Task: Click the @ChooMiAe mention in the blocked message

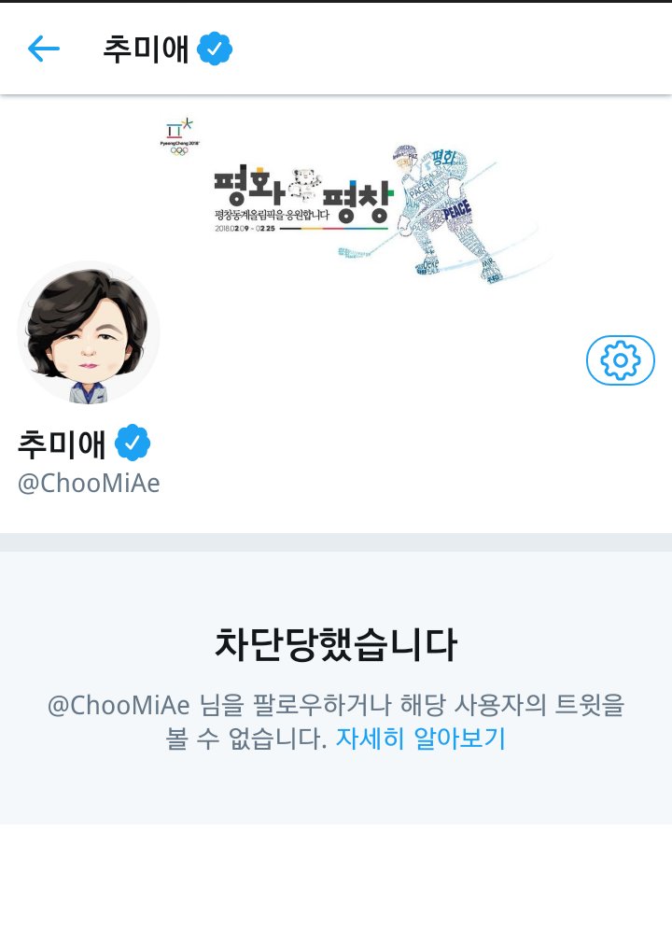Action: (x=119, y=705)
